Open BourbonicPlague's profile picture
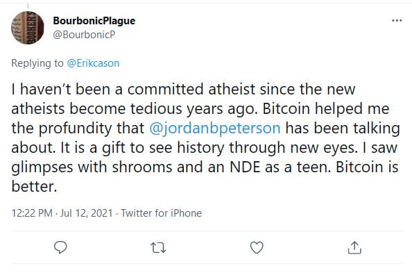 click(x=28, y=28)
